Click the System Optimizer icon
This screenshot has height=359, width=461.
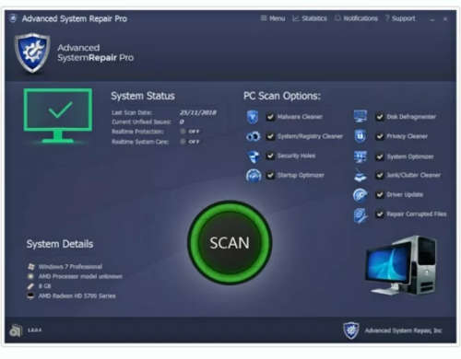click(361, 156)
